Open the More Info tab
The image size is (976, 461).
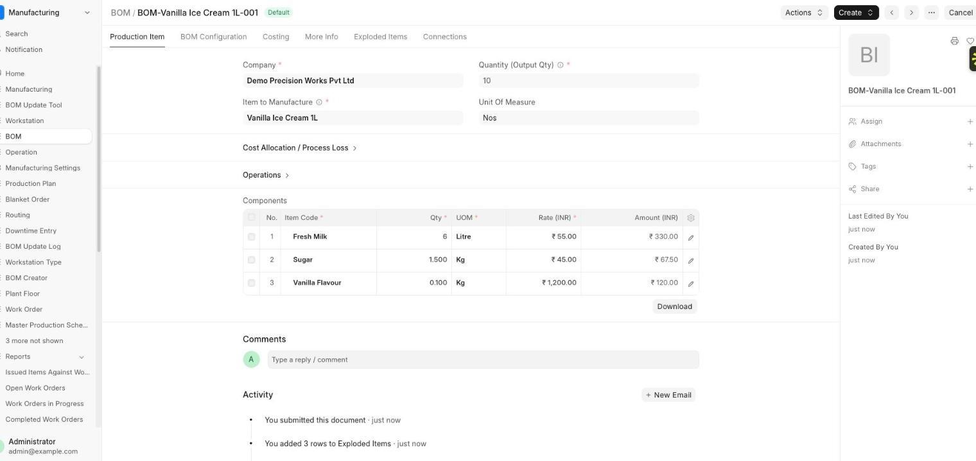(321, 37)
